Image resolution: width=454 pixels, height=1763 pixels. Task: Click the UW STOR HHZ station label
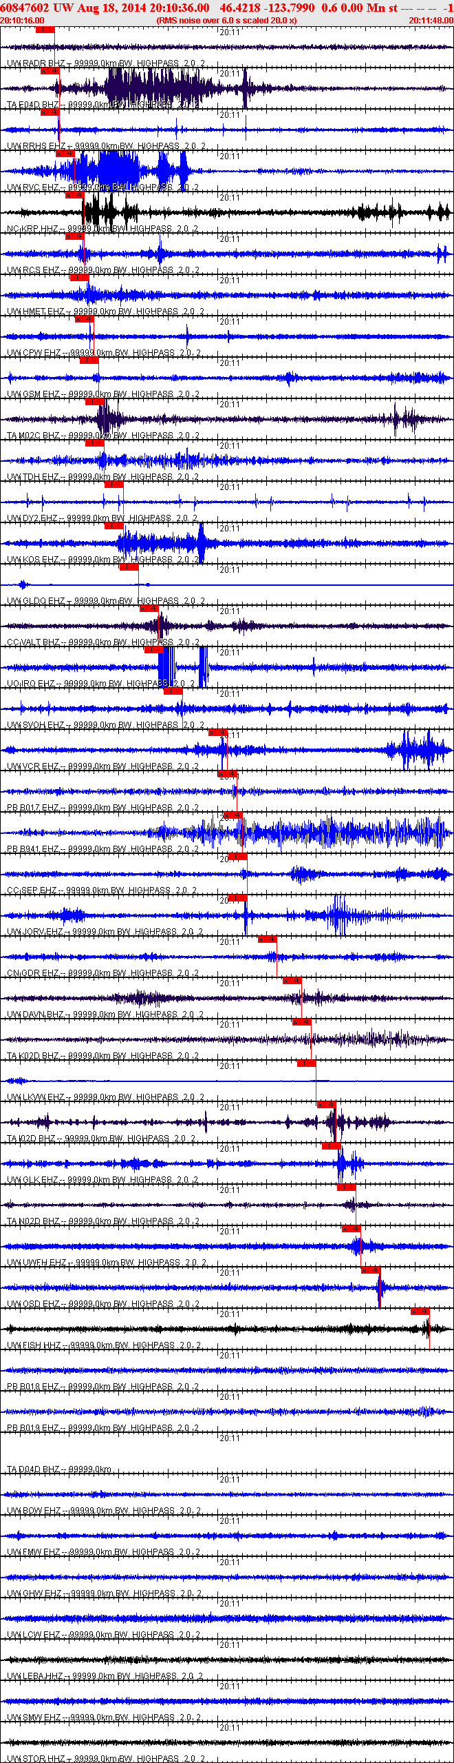34,1758
